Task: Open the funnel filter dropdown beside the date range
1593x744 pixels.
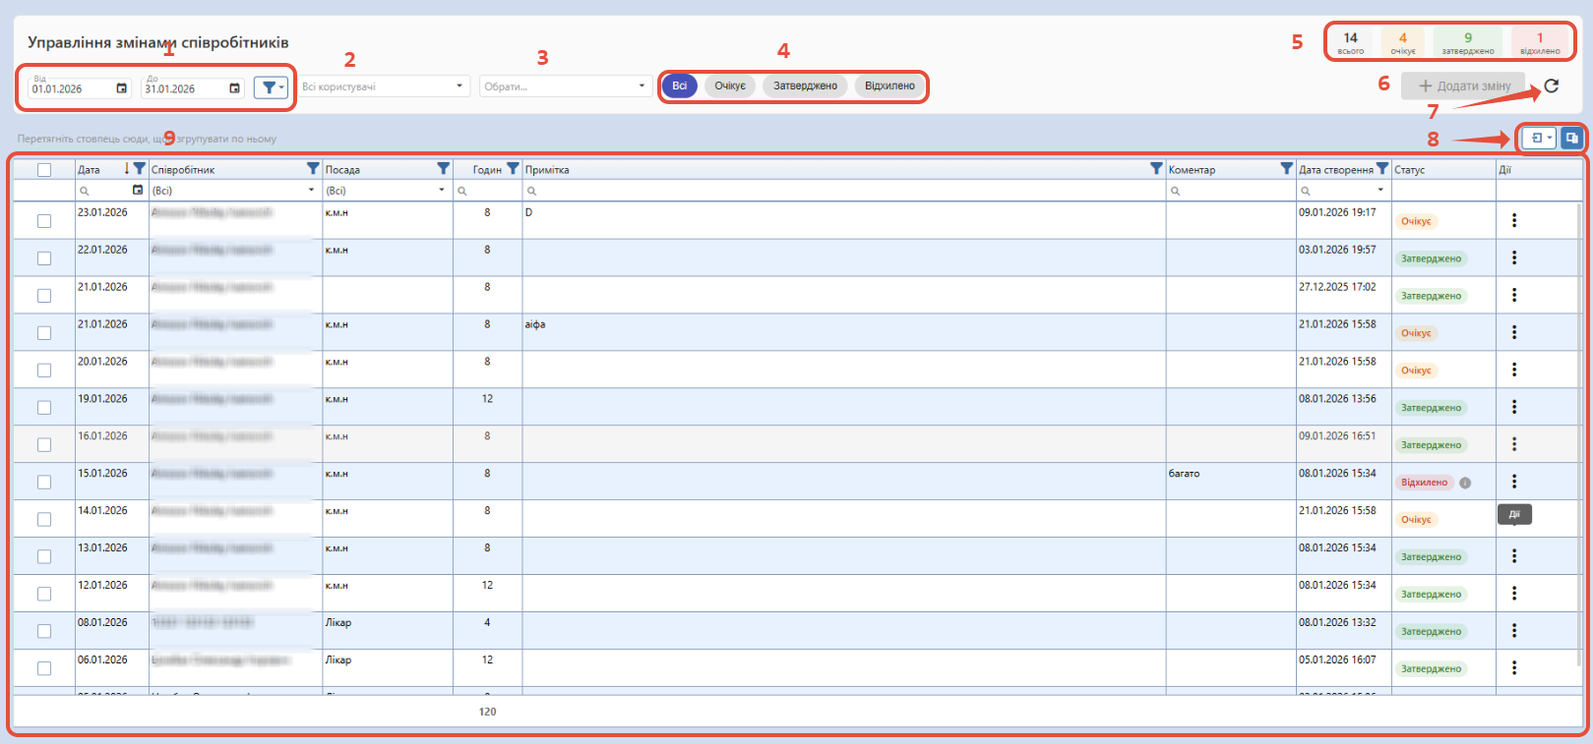Action: 271,87
